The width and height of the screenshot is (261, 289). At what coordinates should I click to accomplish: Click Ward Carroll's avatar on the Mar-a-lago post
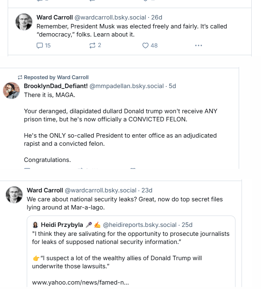[14, 195]
